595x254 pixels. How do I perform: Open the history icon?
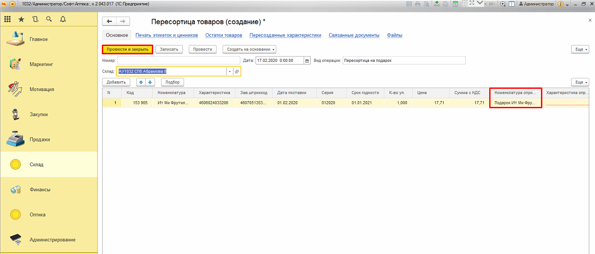[x=35, y=19]
